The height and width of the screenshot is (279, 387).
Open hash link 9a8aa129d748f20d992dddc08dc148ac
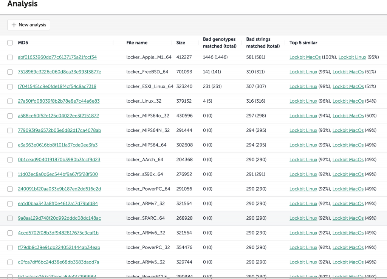click(59, 218)
